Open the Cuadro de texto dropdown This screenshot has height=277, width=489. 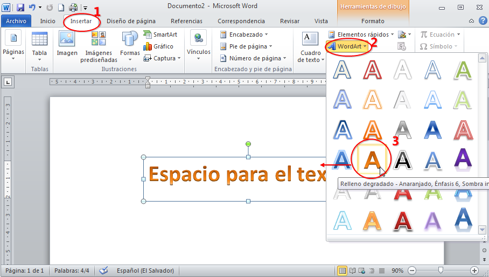[311, 47]
